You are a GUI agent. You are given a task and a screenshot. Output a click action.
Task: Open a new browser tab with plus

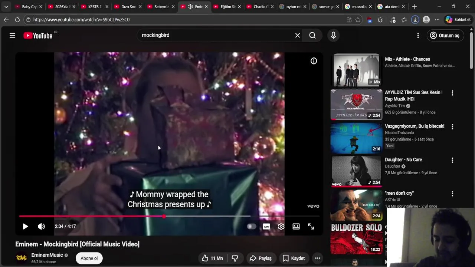coord(415,7)
